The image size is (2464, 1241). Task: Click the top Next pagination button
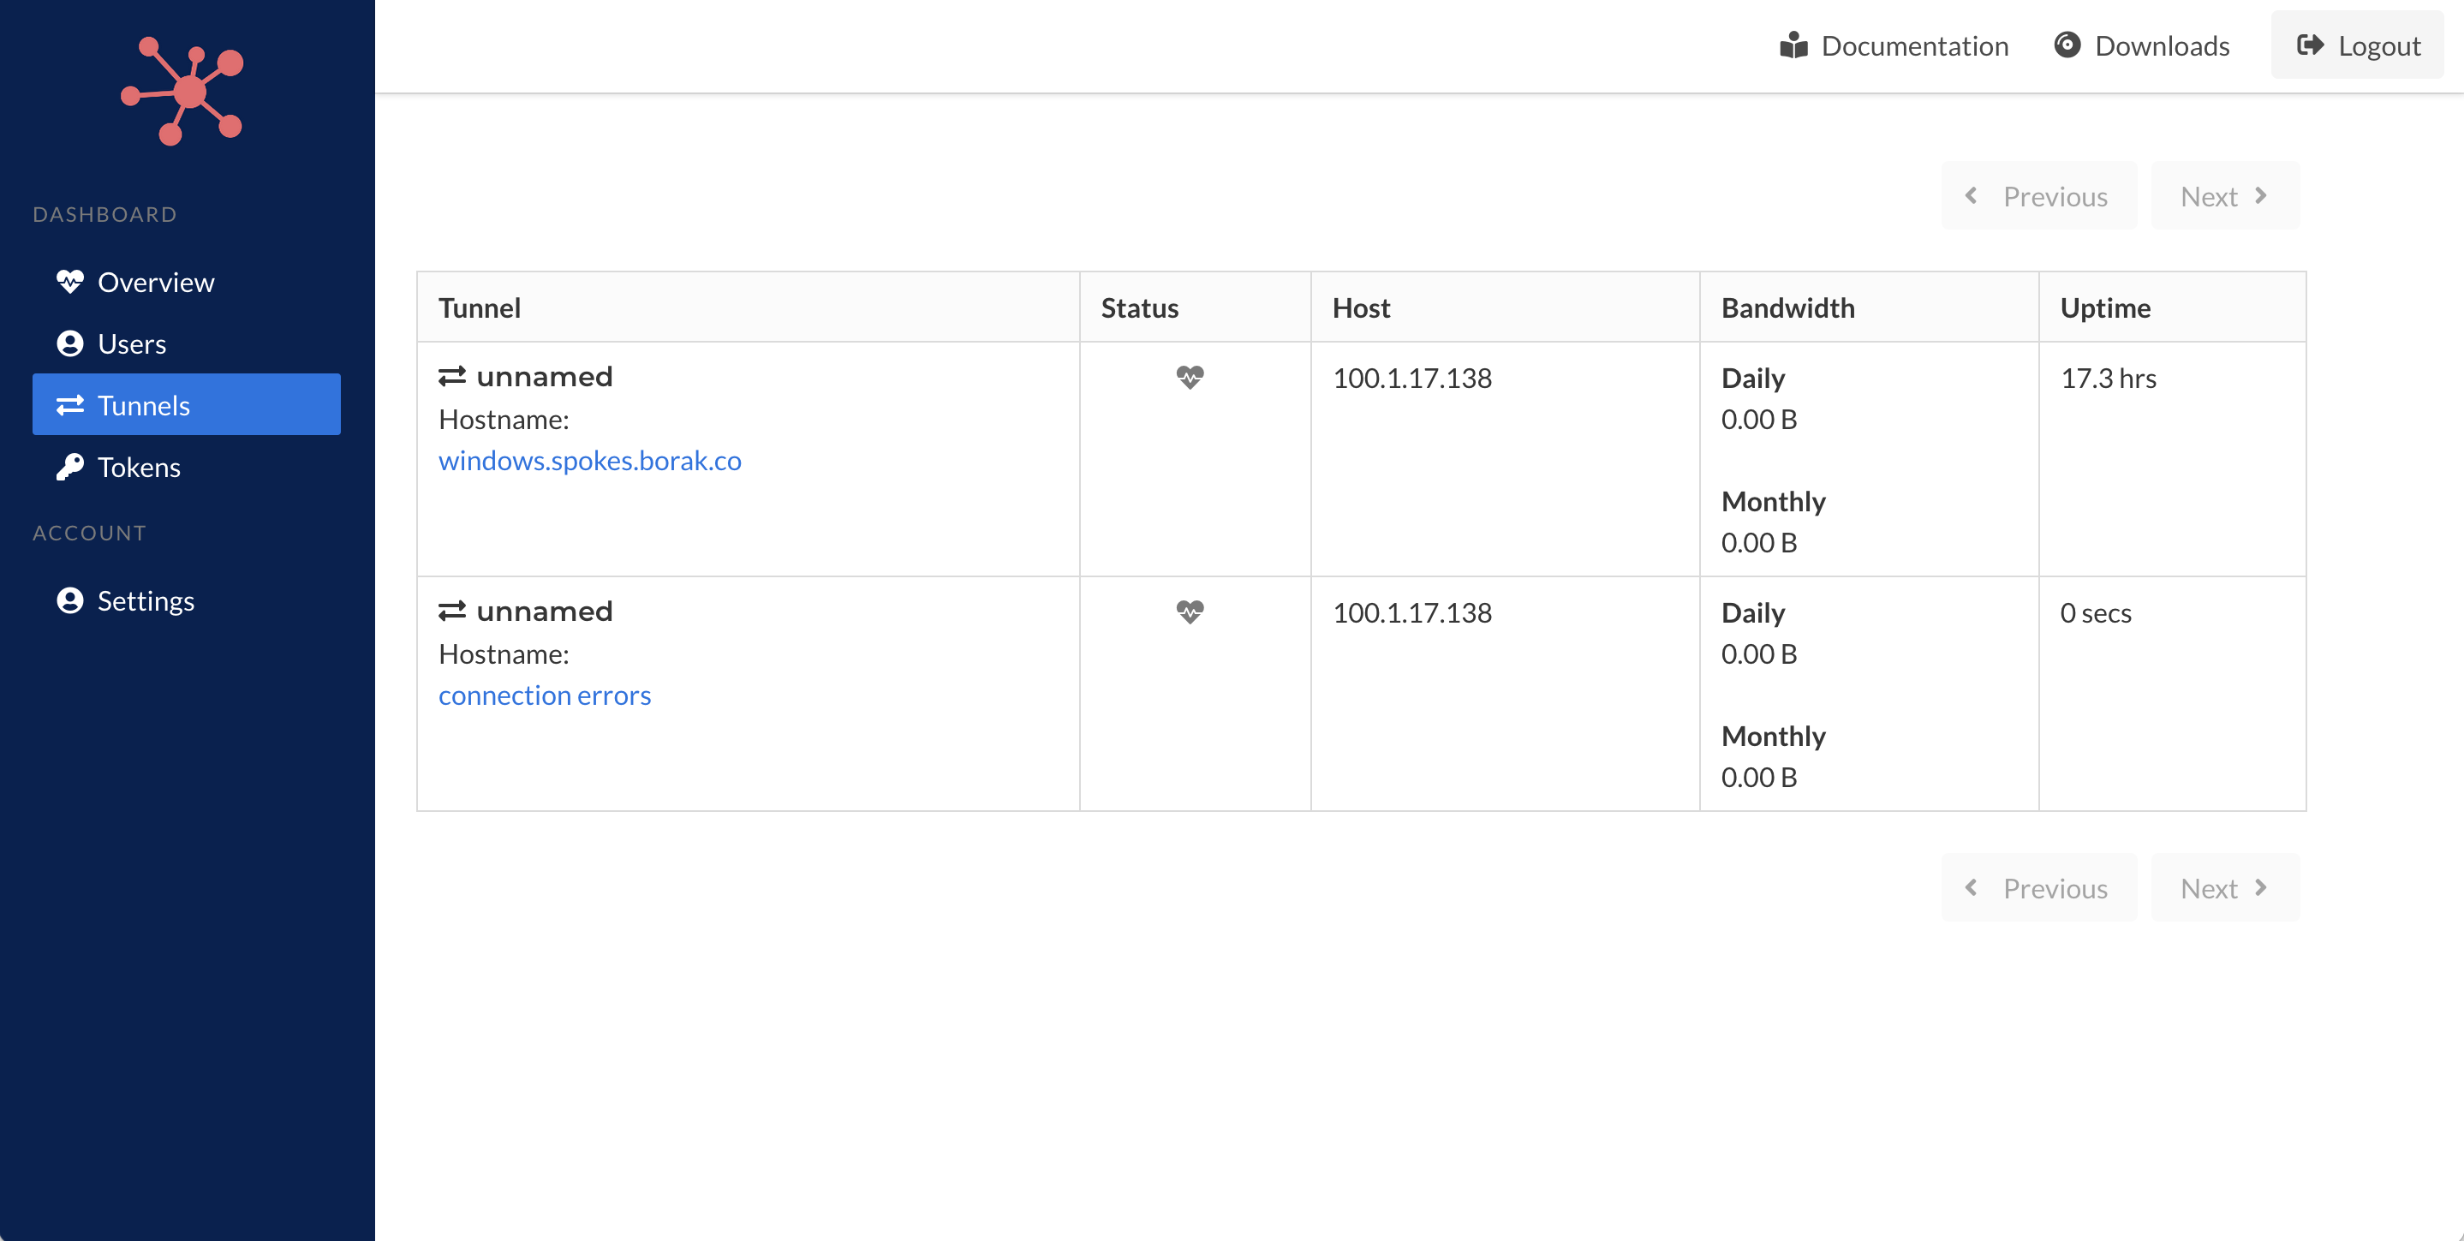coord(2226,196)
